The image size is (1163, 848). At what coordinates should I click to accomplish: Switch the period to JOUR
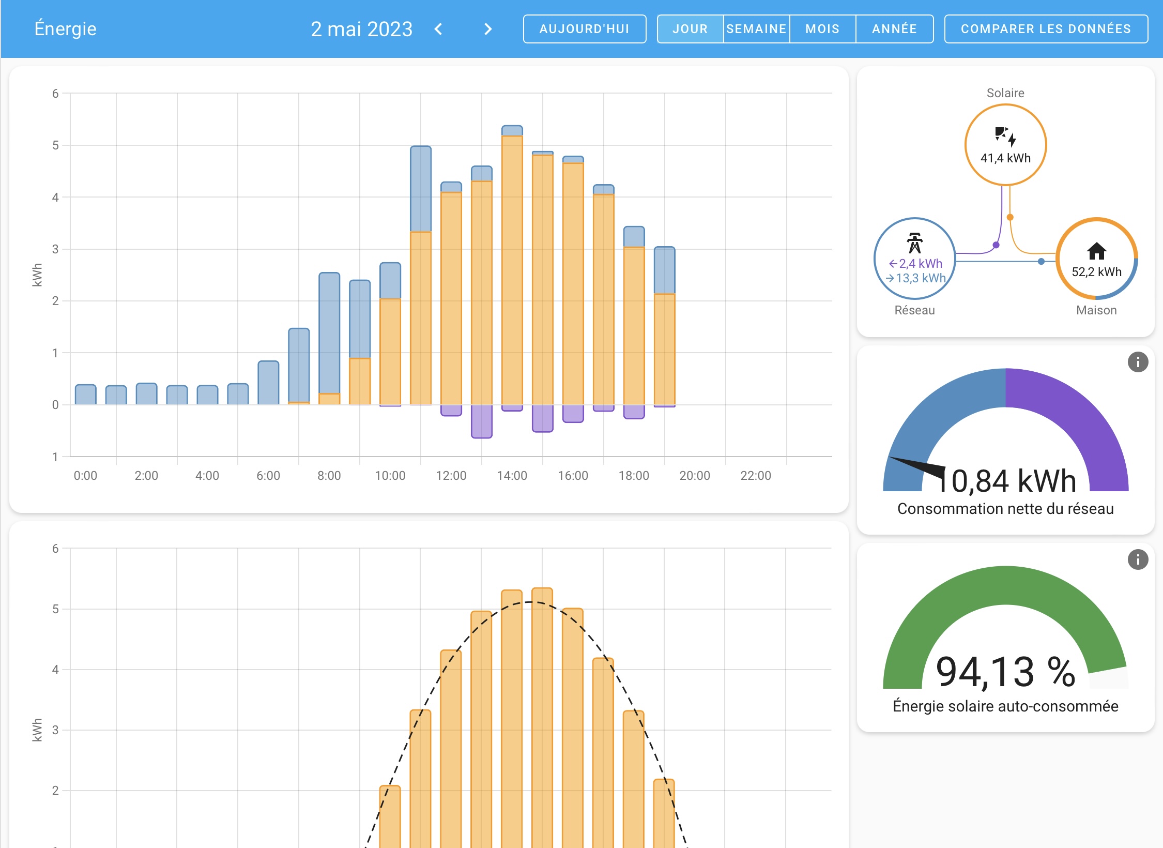pyautogui.click(x=690, y=29)
